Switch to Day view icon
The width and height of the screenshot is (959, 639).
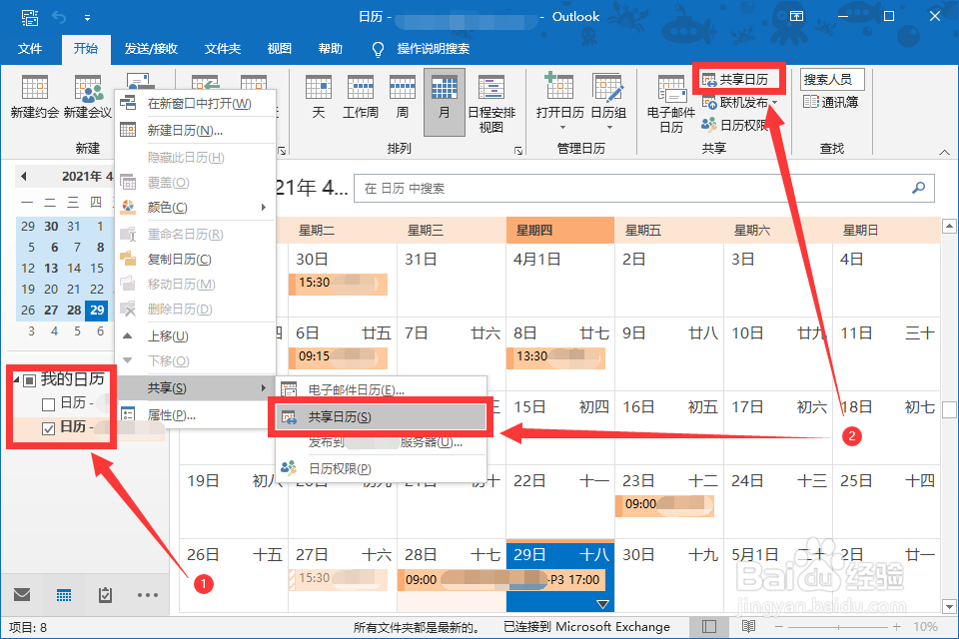[319, 88]
